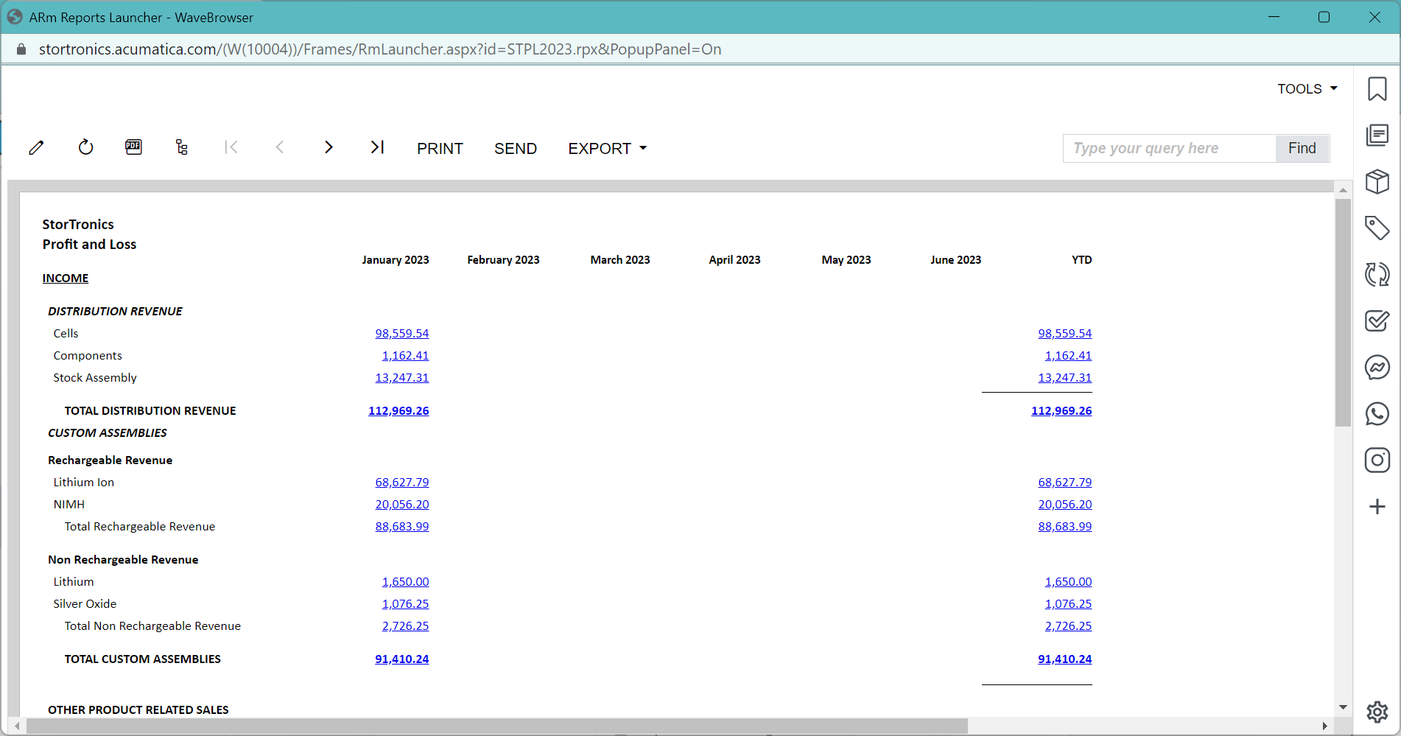1401x736 pixels.
Task: Open the checklist sidebar icon
Action: coord(1377,320)
